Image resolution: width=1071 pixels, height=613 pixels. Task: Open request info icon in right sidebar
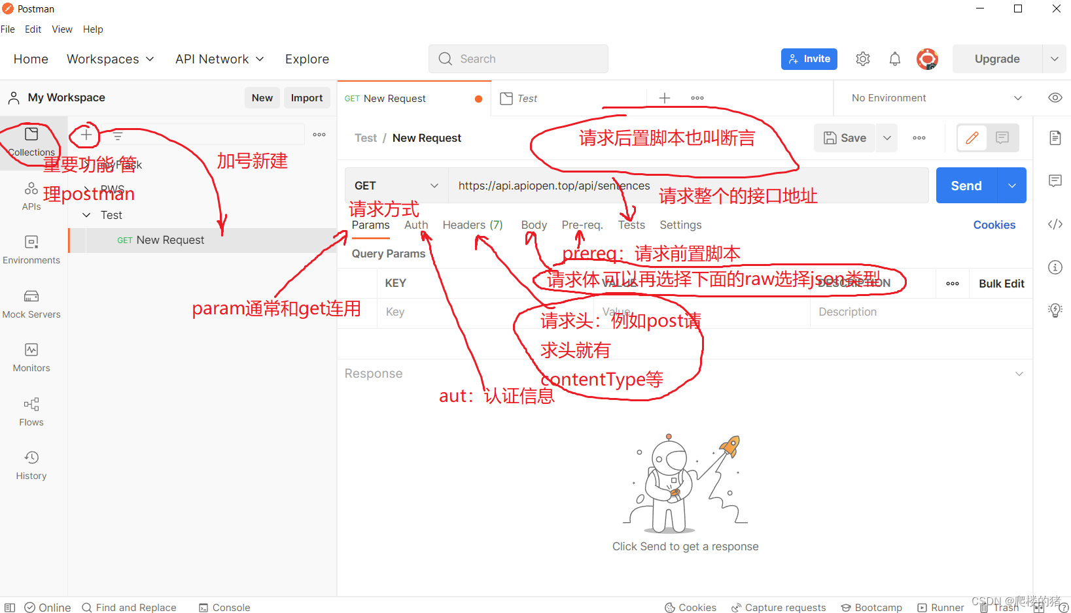(x=1055, y=267)
